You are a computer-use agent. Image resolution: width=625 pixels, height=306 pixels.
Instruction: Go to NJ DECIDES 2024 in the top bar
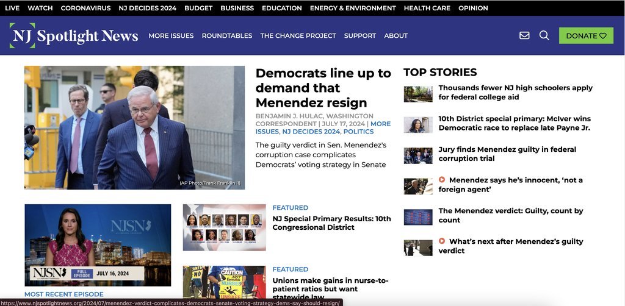pos(148,8)
